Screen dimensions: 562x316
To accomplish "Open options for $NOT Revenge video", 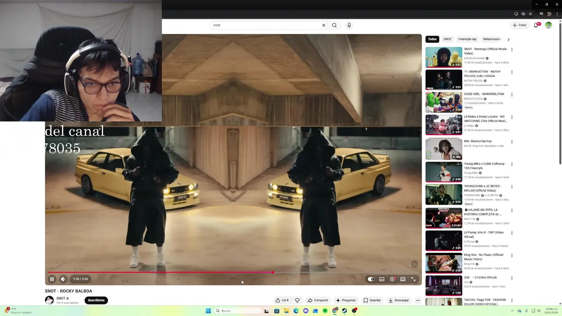I will click(512, 50).
